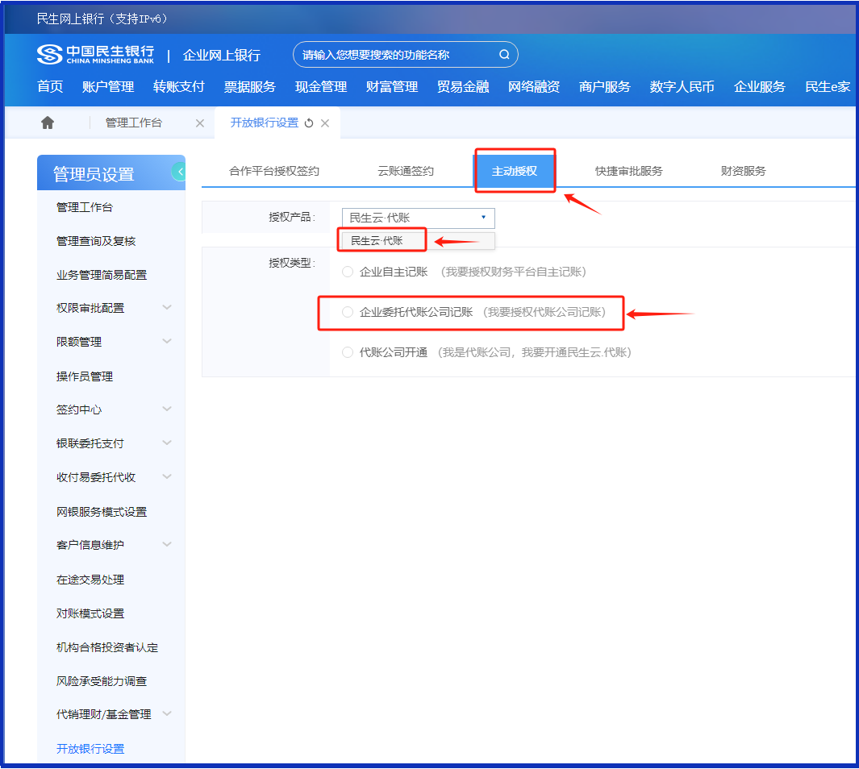Click the search magnifier icon
The image size is (859, 769).
tap(504, 54)
